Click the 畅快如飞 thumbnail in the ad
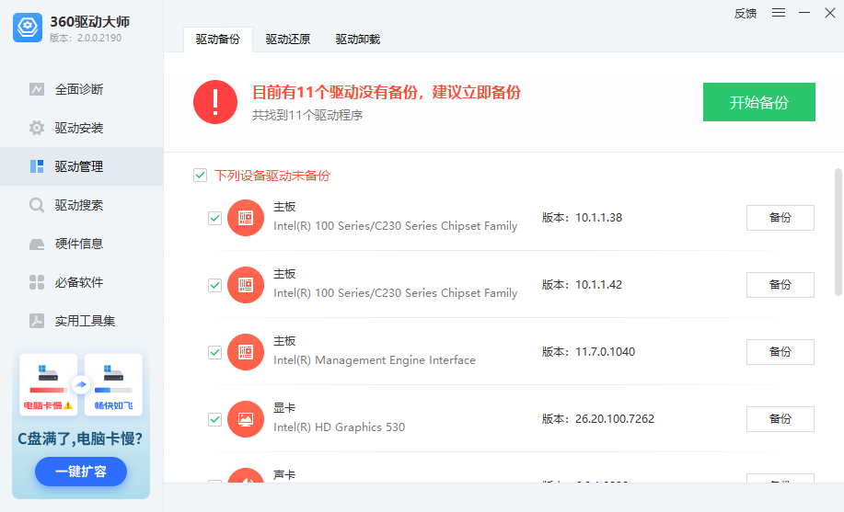 tap(113, 384)
